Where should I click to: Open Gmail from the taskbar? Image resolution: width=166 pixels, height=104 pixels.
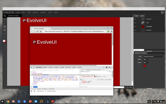point(13,101)
